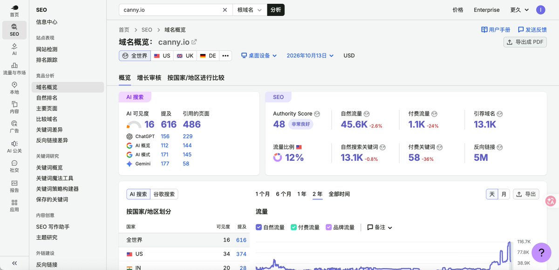This screenshot has width=559, height=270.
Task: Select the 谷歌搜索 toggle button
Action: point(164,194)
